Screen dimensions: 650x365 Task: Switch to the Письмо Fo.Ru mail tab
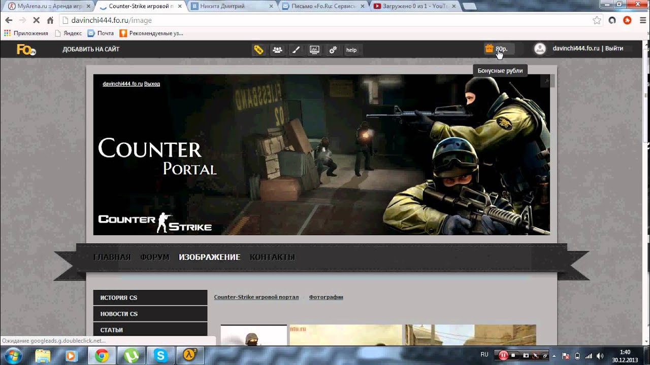[x=323, y=6]
